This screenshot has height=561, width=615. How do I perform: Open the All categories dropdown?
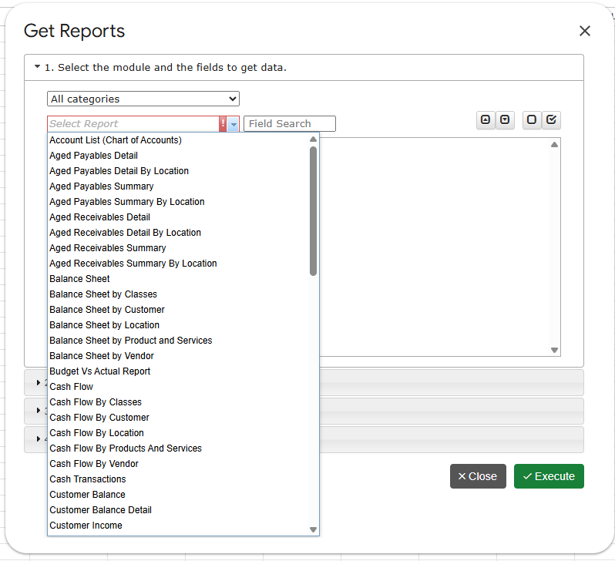(x=143, y=99)
